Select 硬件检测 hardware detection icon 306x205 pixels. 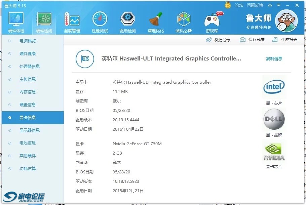[44, 19]
